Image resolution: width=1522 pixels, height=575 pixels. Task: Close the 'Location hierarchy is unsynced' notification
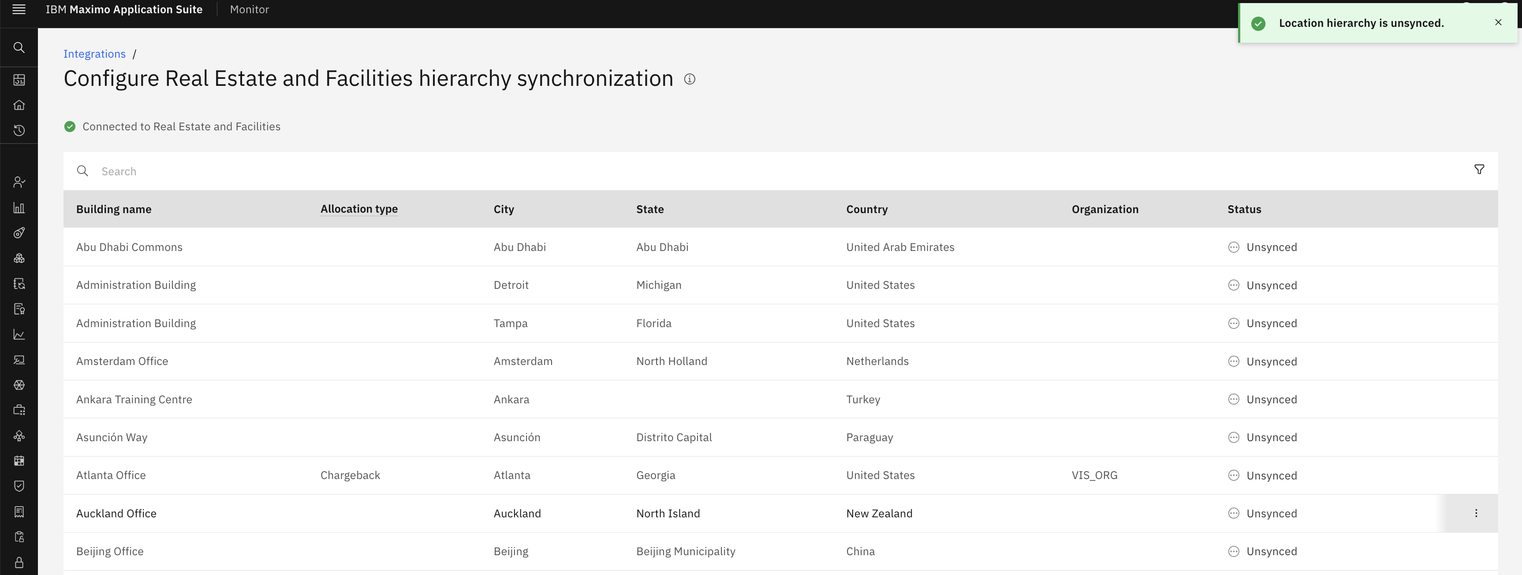tap(1498, 22)
